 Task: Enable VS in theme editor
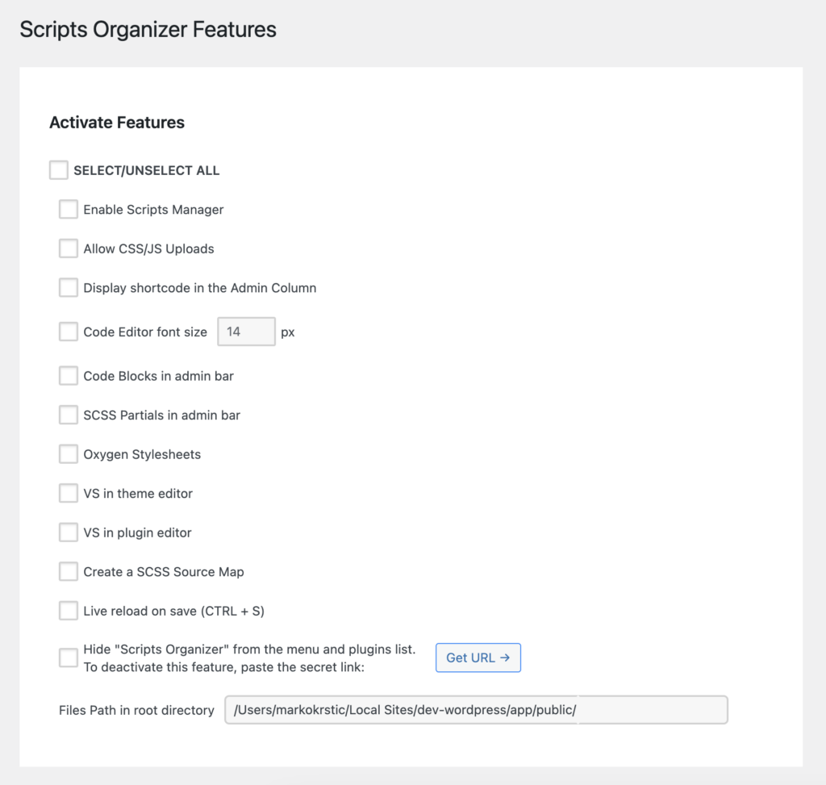[x=69, y=493]
